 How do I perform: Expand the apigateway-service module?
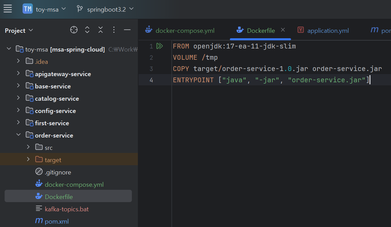tap(18, 73)
